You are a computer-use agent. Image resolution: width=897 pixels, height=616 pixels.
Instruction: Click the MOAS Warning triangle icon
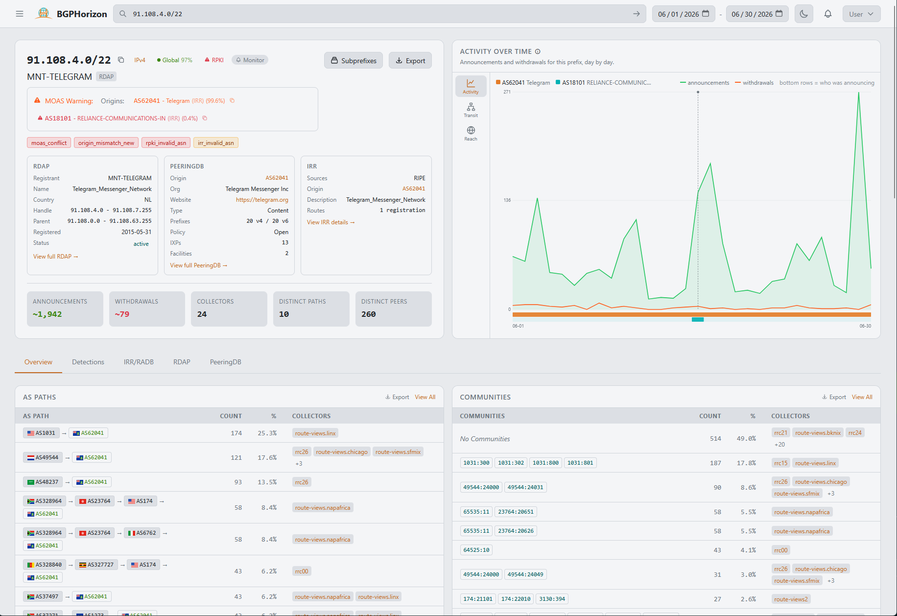[x=37, y=100]
